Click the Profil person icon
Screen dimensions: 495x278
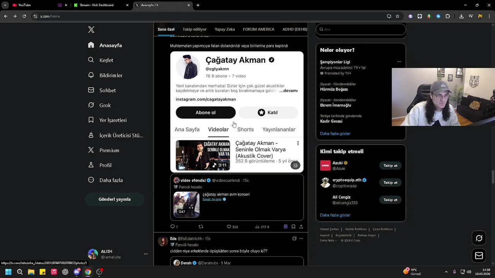tap(91, 165)
